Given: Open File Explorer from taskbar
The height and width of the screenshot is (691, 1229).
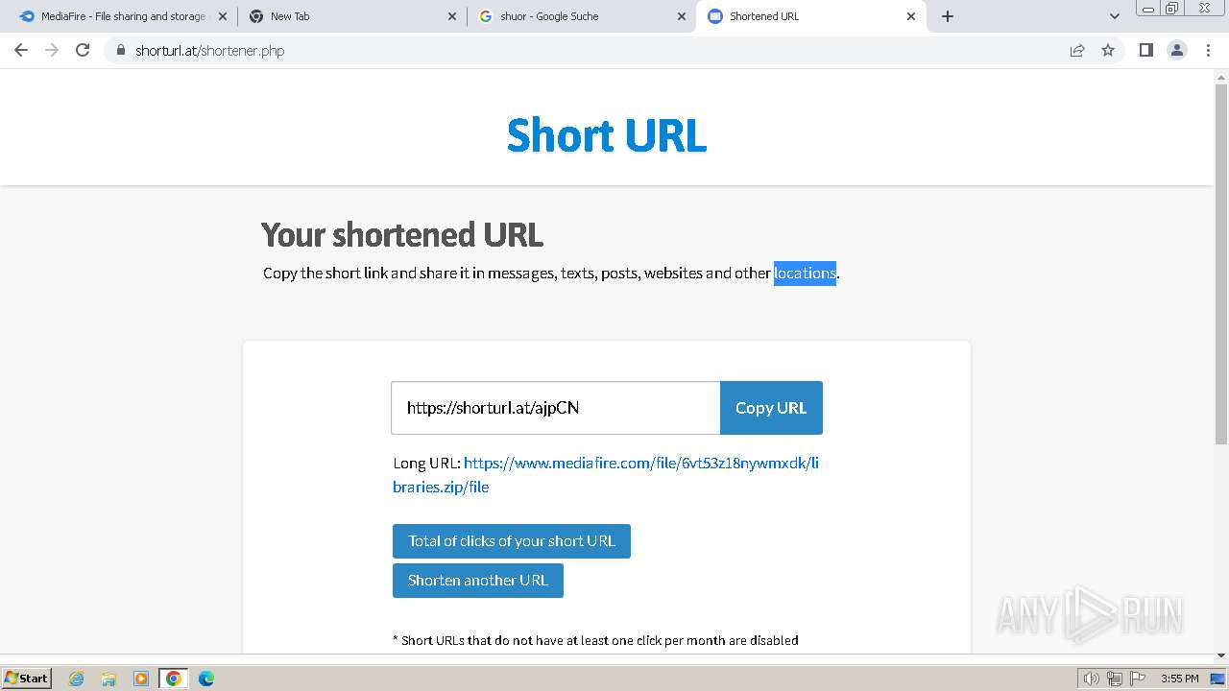Looking at the screenshot, I should [108, 679].
